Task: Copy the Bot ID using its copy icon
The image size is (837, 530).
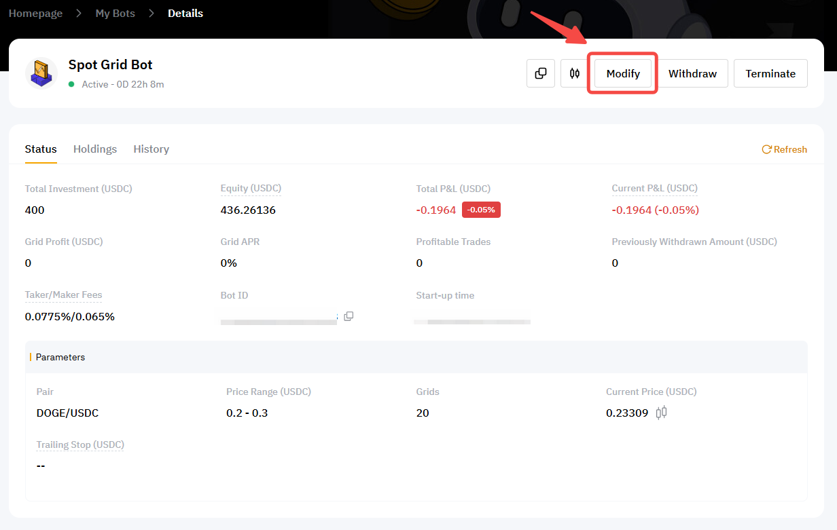Action: 349,316
